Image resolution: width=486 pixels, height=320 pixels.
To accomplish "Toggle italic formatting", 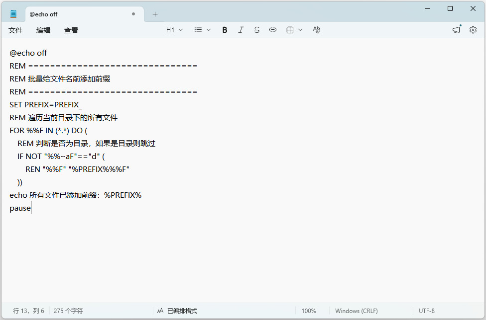I will tap(241, 30).
